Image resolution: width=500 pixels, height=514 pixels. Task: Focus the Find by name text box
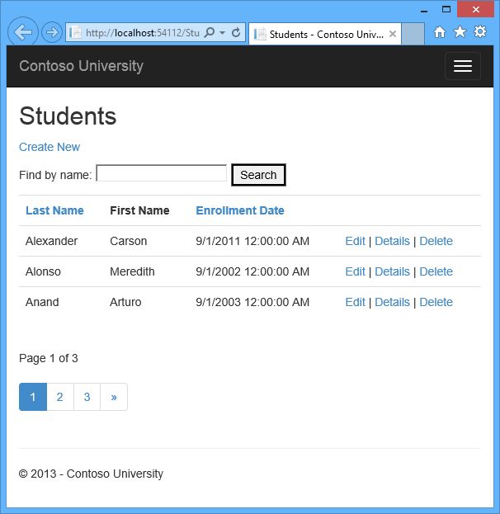point(162,173)
